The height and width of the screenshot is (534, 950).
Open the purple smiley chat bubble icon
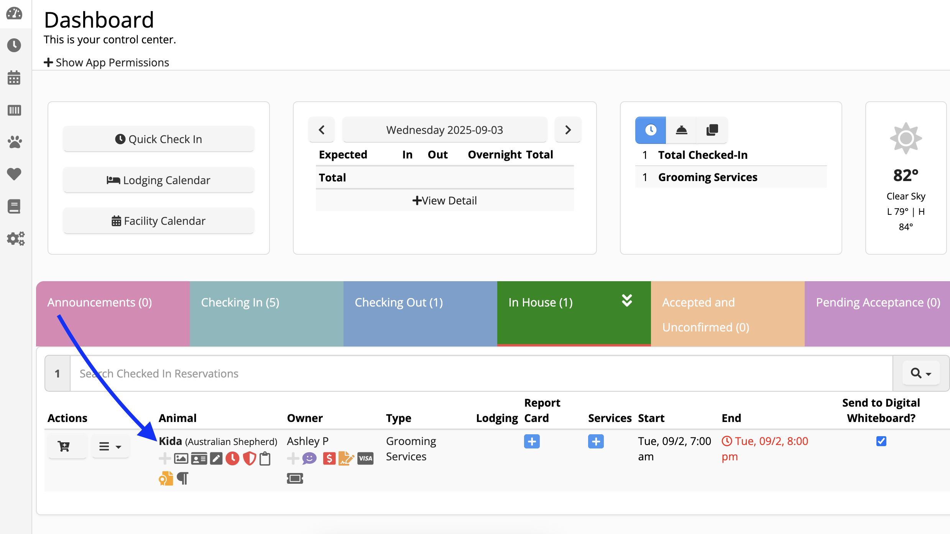[309, 458]
